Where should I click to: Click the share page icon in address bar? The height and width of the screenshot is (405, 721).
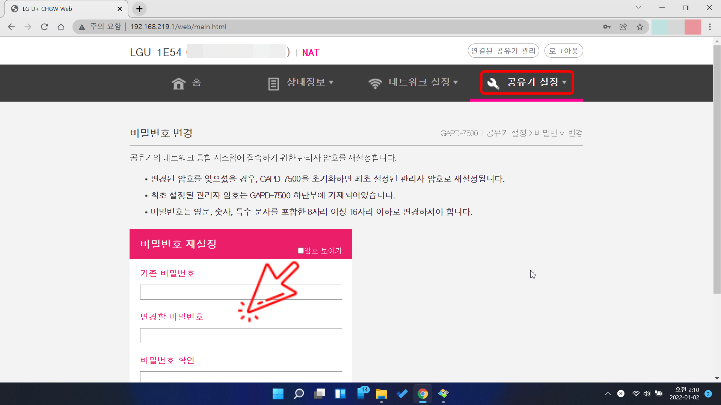pyautogui.click(x=623, y=27)
